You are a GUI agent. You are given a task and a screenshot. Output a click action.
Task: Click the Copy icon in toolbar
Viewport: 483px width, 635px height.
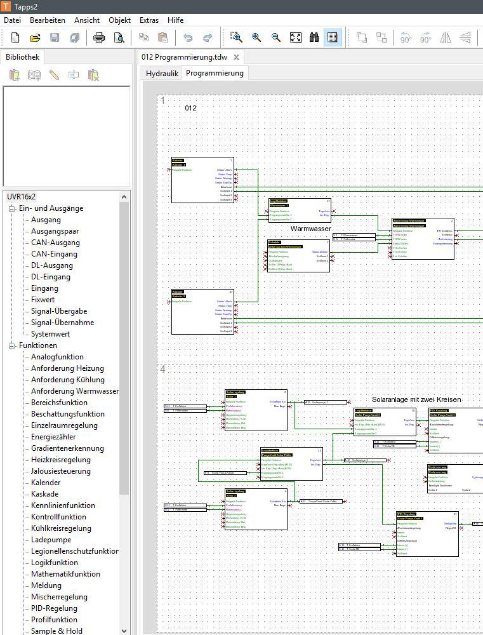coord(143,37)
